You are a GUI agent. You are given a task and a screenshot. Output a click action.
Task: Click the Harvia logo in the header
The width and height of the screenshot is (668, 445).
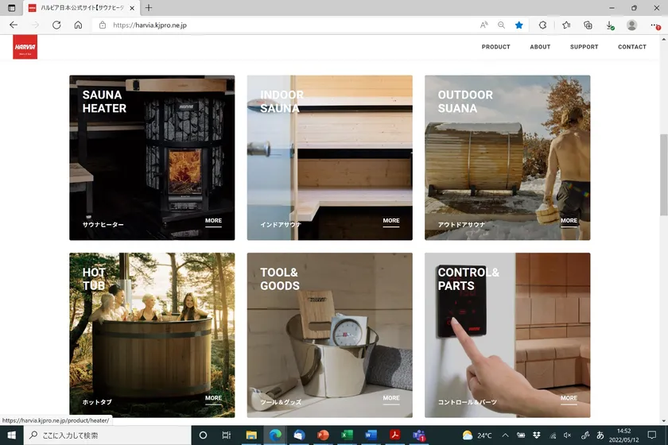coord(25,47)
